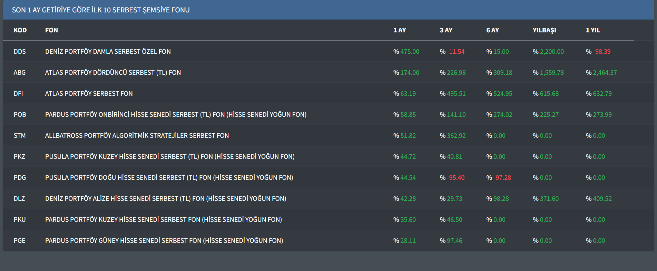Select Atlas Portföy Serbest Fon name
Screen dimensions: 657x271
(x=89, y=94)
